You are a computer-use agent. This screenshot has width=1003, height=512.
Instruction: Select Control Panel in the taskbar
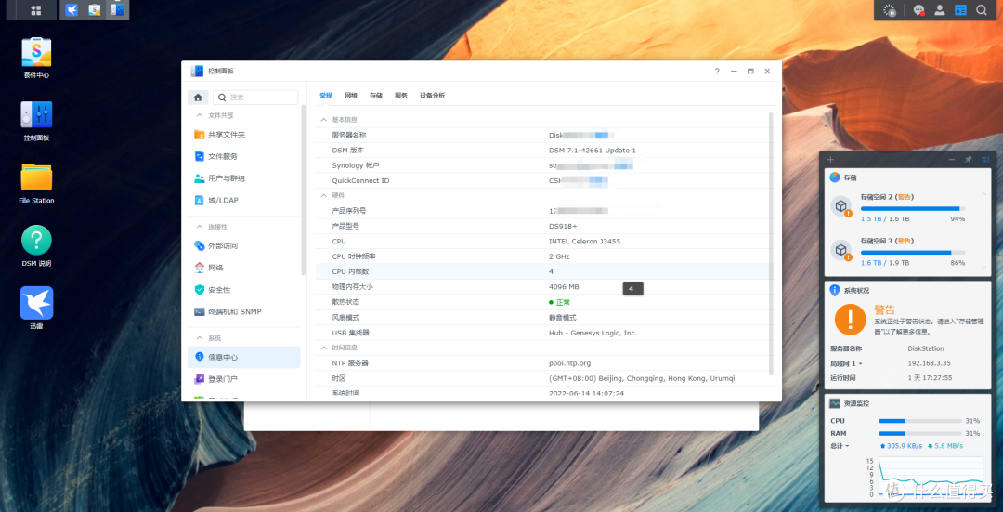click(116, 10)
